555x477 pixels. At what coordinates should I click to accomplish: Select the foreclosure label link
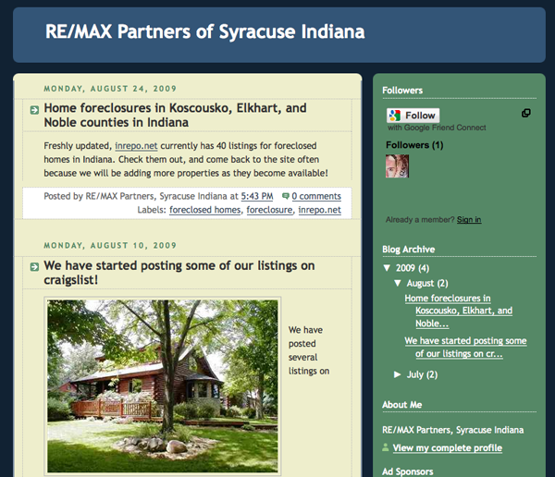click(x=268, y=210)
